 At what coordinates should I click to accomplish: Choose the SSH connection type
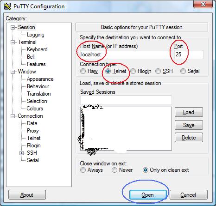158,71
